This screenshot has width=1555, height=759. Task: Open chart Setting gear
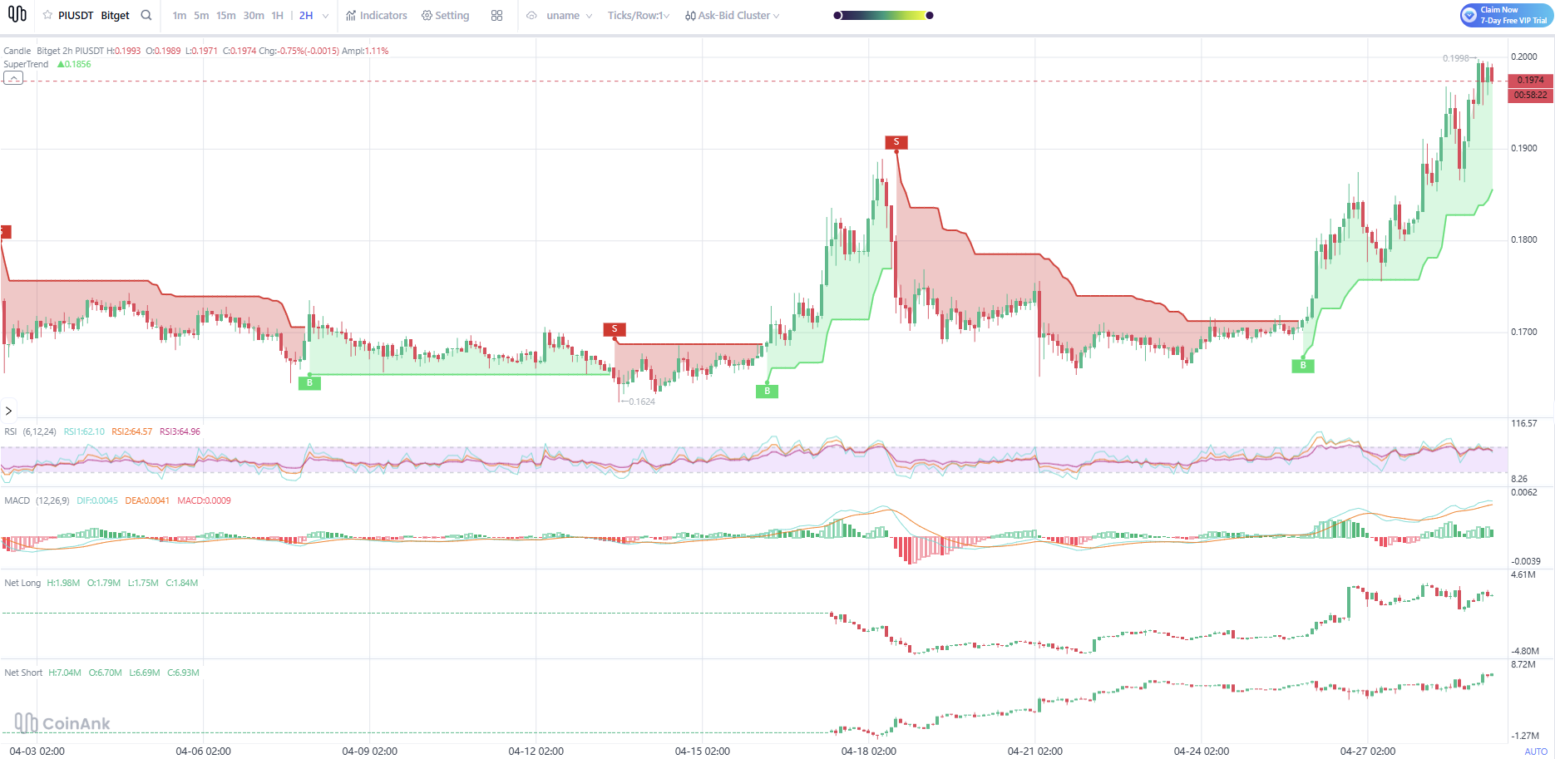445,15
